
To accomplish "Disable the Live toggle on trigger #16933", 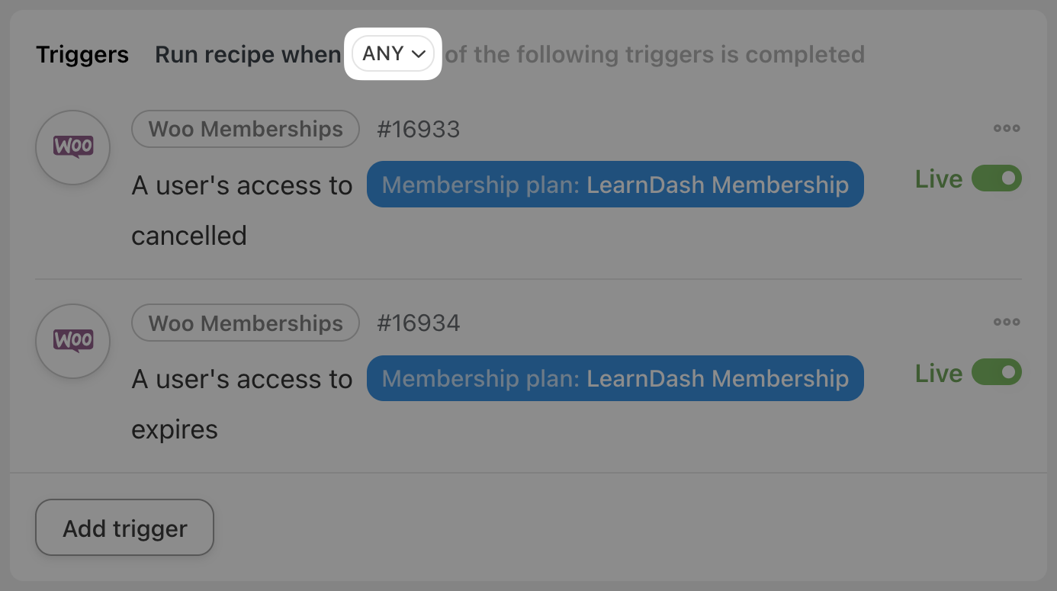I will 996,178.
